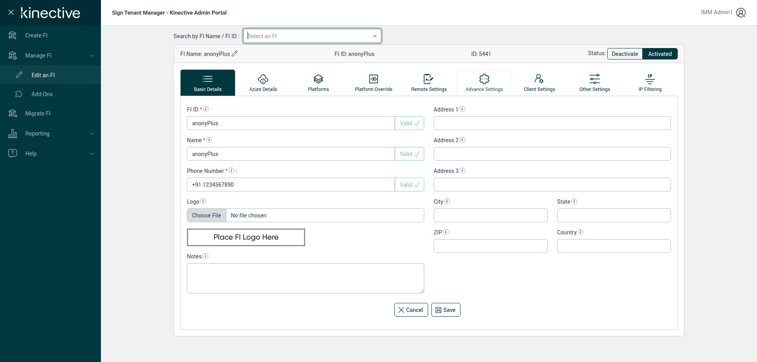Click the Country info icon
This screenshot has height=362, width=757.
click(580, 232)
